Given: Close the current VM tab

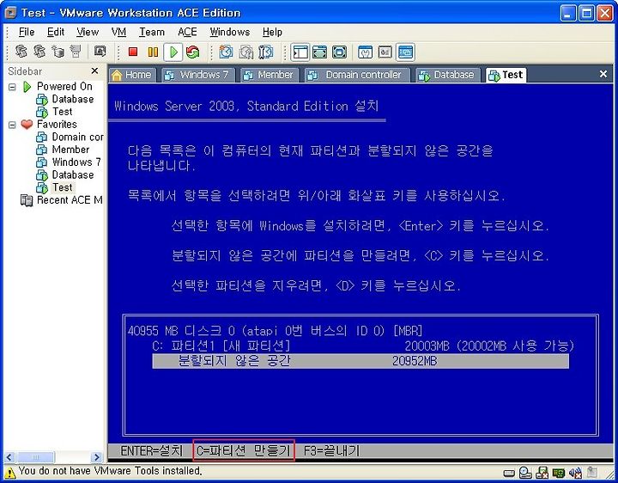Looking at the screenshot, I should 603,74.
